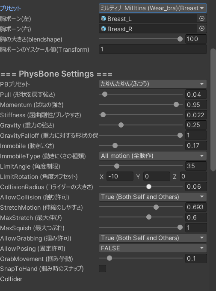Screen dimensions: 216x291
Task: Click the Gravity value field 0.25
Action: coord(196,125)
